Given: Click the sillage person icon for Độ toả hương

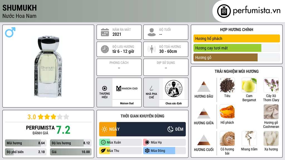Looking at the screenshot, I should pyautogui.click(x=152, y=49).
